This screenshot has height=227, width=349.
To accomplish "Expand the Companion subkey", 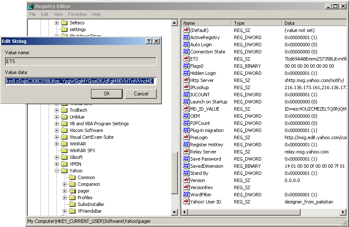I will click(x=65, y=184).
